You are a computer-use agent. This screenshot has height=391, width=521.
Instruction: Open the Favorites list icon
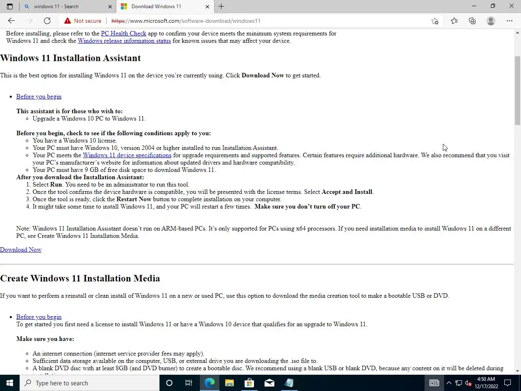[454, 21]
